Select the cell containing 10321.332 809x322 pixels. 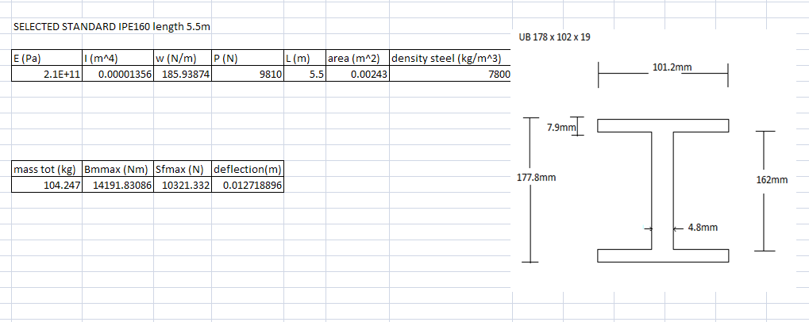[183, 185]
